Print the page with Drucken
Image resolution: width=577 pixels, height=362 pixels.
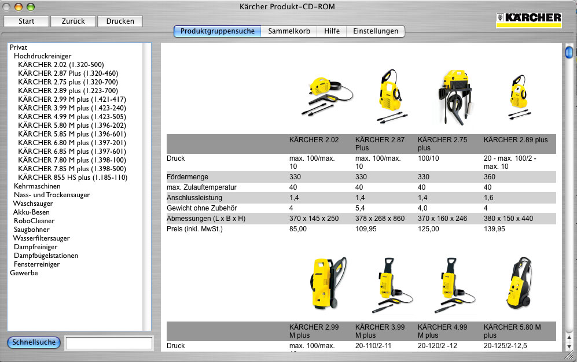point(120,21)
